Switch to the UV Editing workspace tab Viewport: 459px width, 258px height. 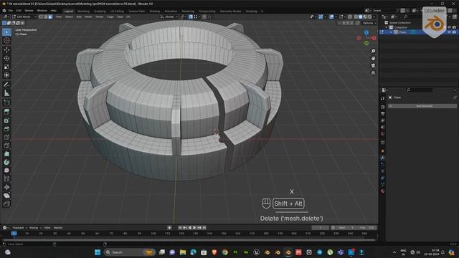pos(117,11)
